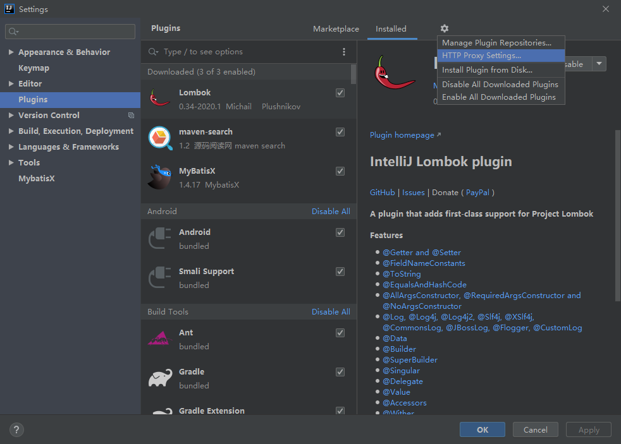
Task: Uncheck the maven-search plugin checkbox
Action: [x=340, y=132]
